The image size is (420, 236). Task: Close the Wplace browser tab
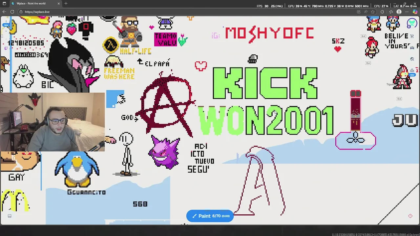(x=59, y=3)
